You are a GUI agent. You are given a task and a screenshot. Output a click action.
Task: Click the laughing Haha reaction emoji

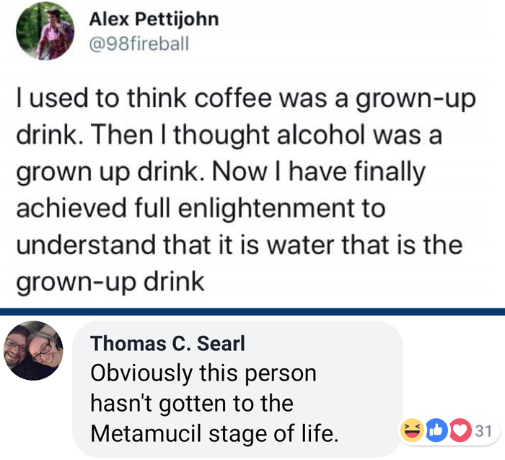[410, 431]
